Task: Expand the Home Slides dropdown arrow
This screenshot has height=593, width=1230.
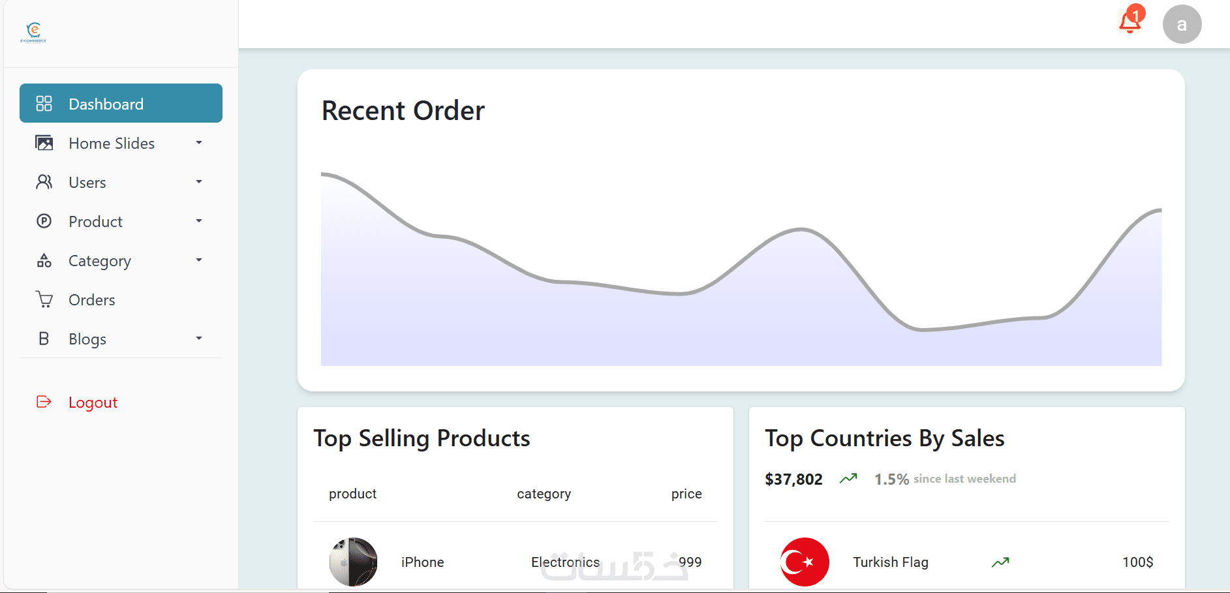Action: 199,143
